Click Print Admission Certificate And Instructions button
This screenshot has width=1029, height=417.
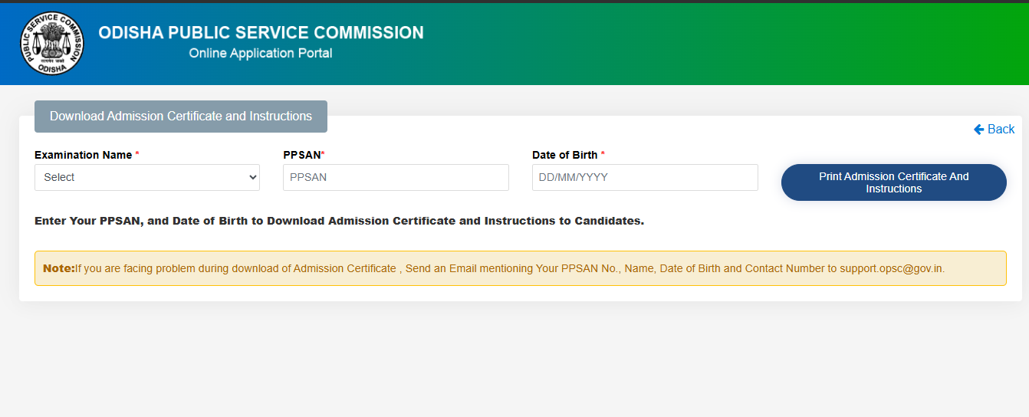894,182
